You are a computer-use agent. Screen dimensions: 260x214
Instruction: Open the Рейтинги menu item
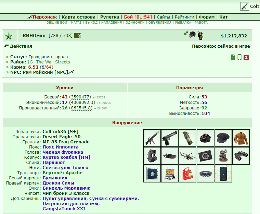tap(184, 17)
